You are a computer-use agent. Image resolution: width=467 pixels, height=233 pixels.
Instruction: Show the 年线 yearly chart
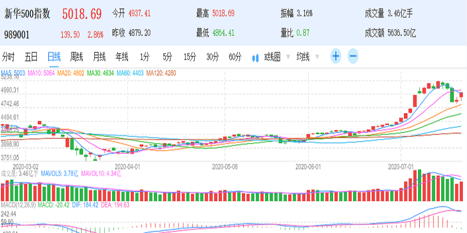click(122, 57)
